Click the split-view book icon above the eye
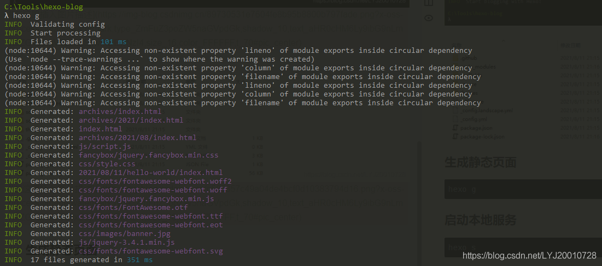The image size is (602, 266). 429,3
